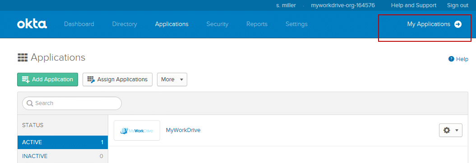Click the Applications grid icon beside heading
Screen dimensions: 476x163
coord(23,57)
